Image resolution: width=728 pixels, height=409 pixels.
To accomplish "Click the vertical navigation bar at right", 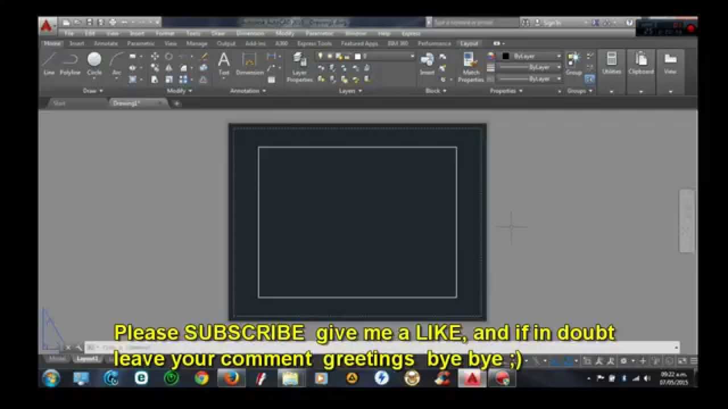I will pos(687,220).
